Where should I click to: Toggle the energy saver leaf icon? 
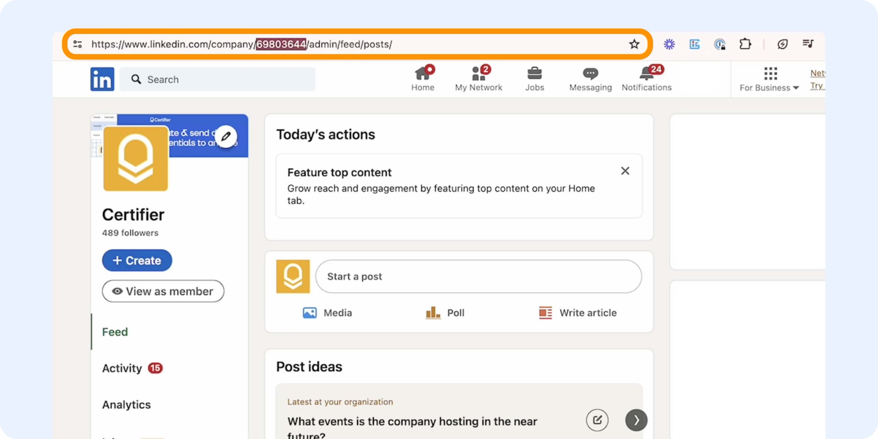(783, 44)
